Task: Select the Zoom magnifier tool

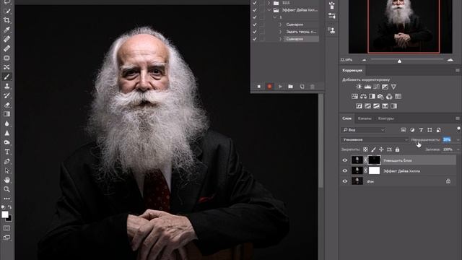Action: pyautogui.click(x=6, y=189)
